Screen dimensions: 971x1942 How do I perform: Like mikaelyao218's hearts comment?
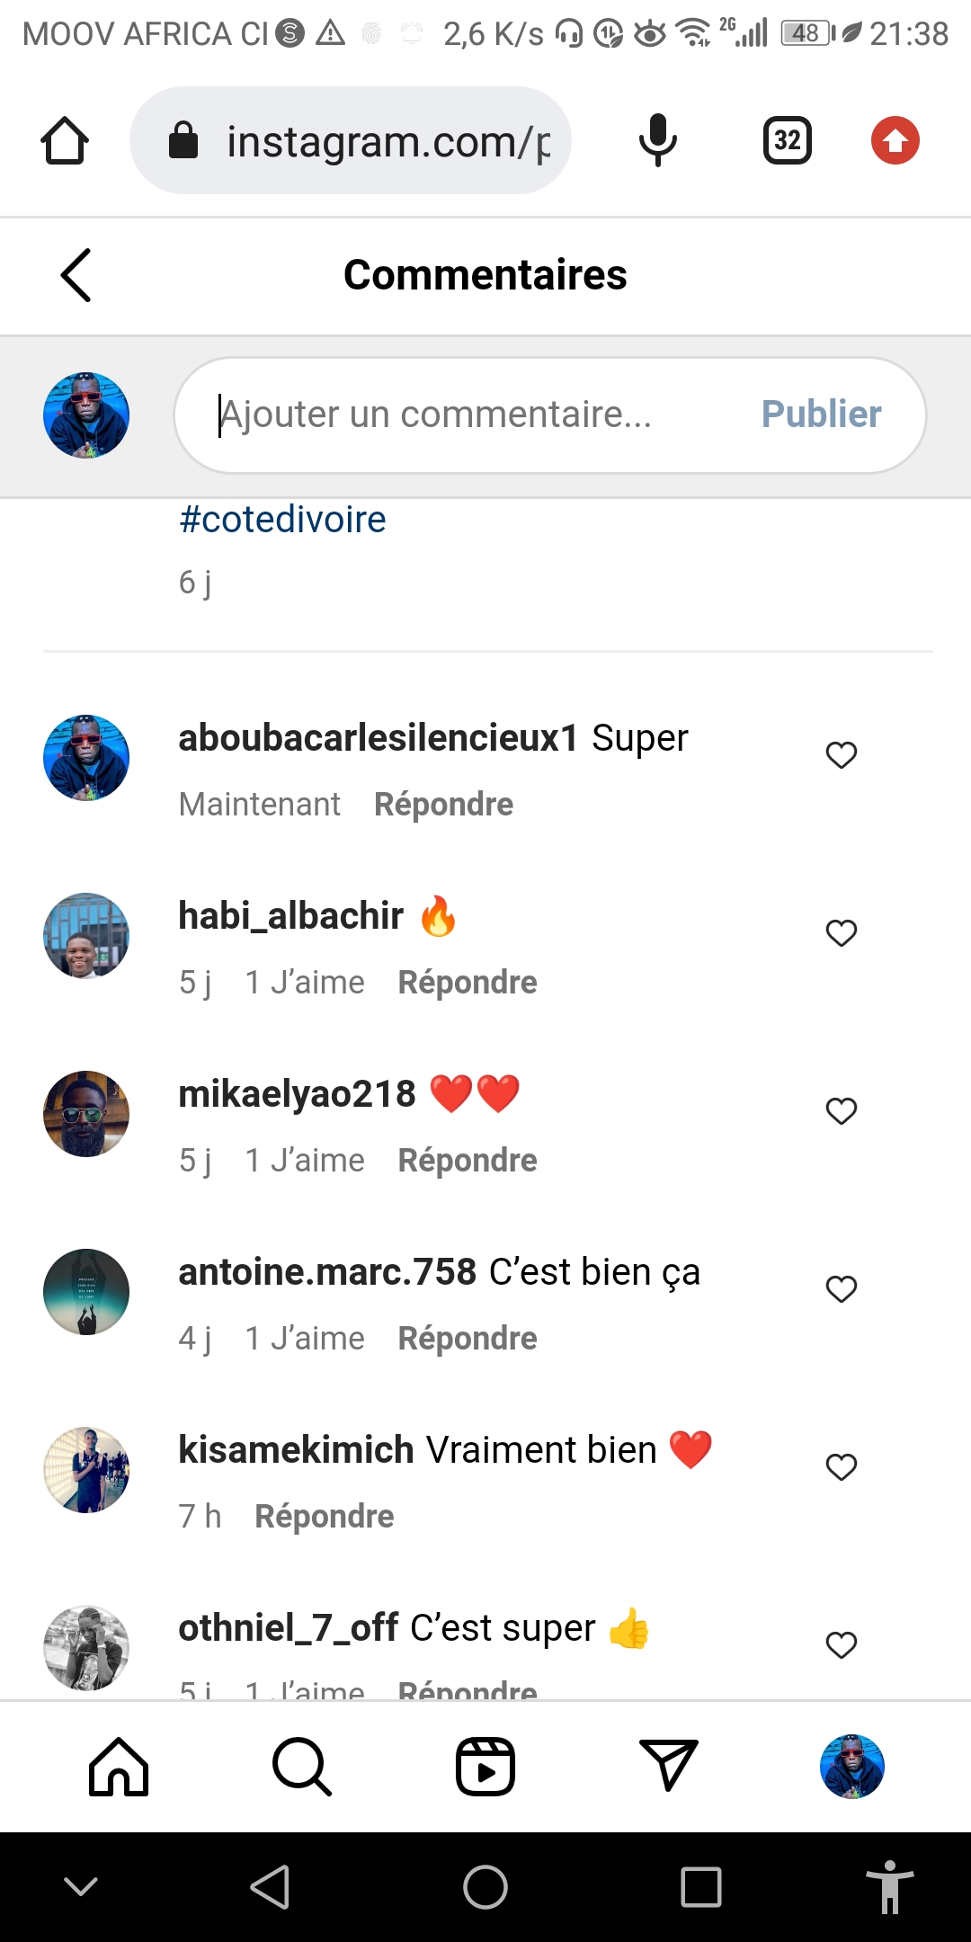[842, 1111]
